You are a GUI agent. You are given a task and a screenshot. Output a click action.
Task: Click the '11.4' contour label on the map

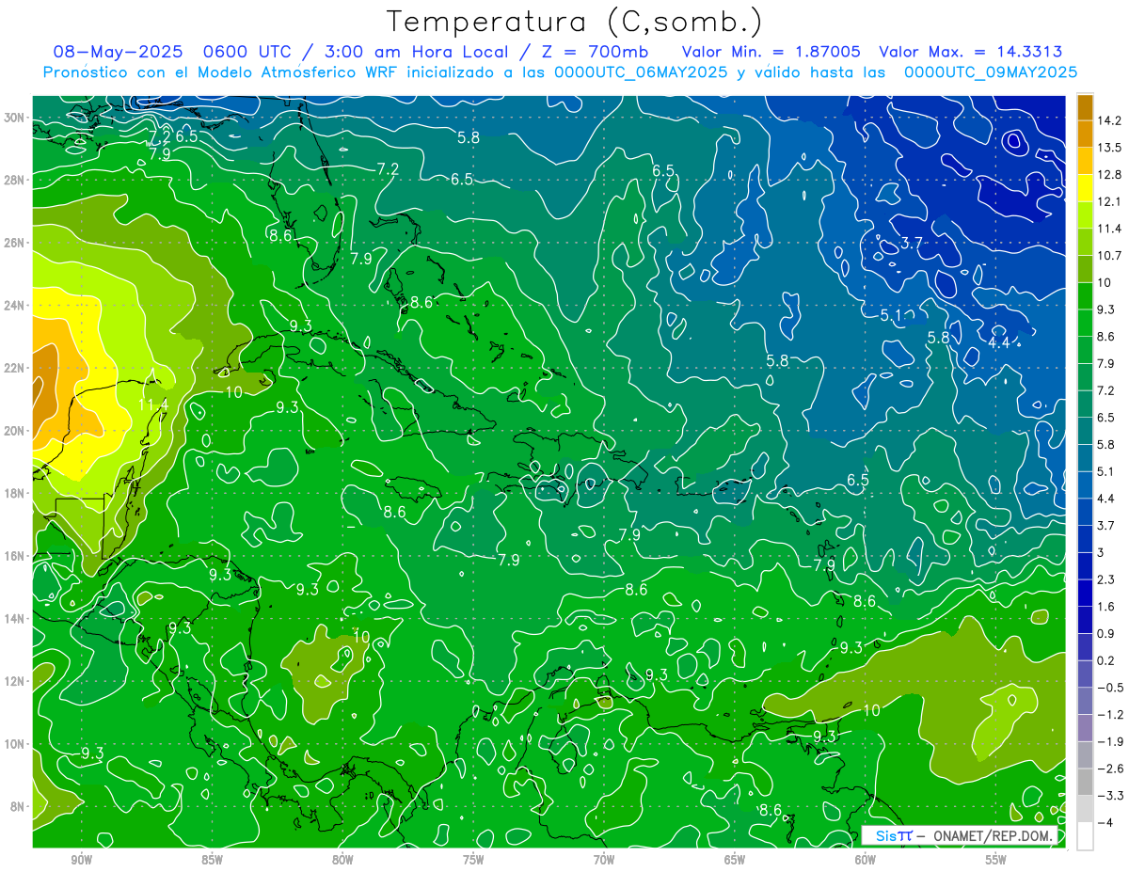click(153, 404)
